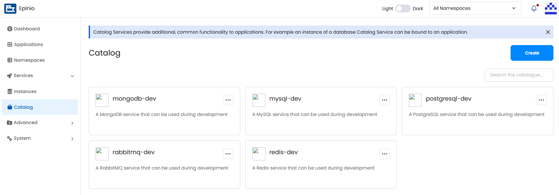Click the redis-dev service logo

259,154
